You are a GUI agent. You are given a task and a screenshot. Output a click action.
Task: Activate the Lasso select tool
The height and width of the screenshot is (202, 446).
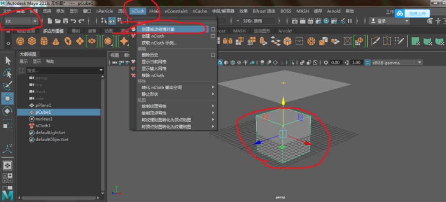click(8, 73)
